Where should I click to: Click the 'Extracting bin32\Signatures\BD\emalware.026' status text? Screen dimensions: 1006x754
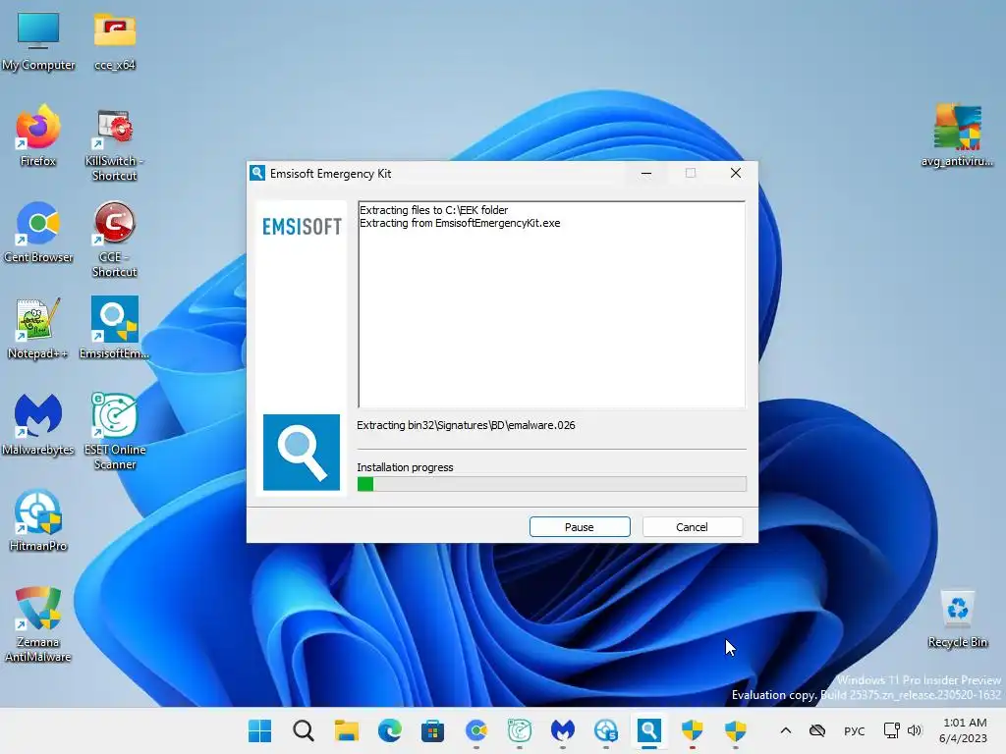coord(466,425)
